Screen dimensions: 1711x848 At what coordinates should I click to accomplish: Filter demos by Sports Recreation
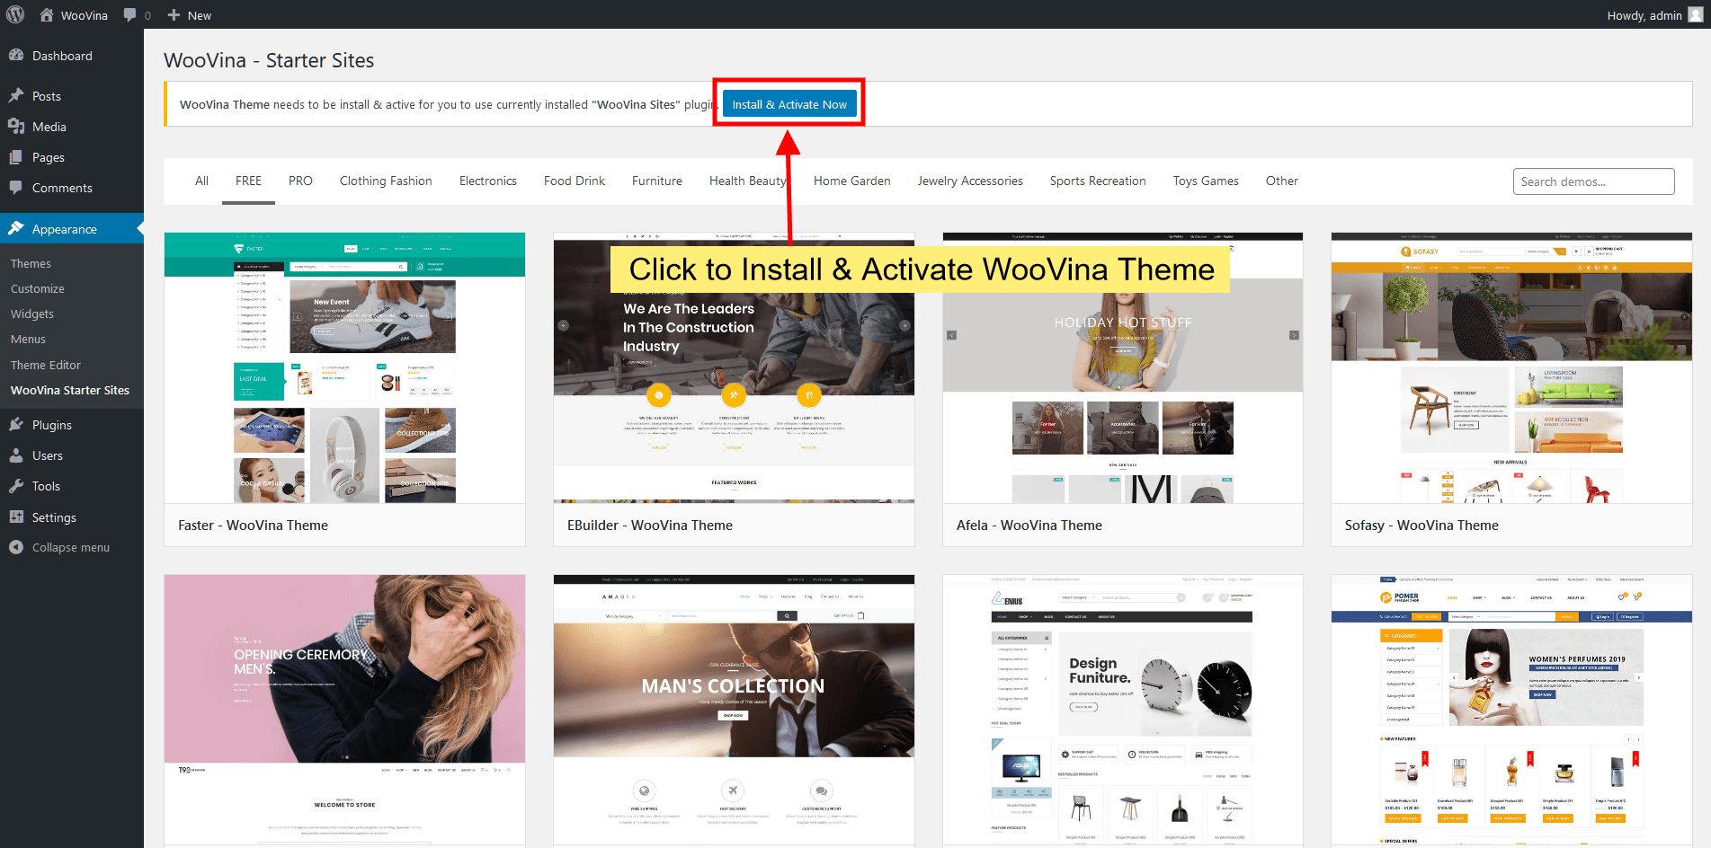[1098, 181]
